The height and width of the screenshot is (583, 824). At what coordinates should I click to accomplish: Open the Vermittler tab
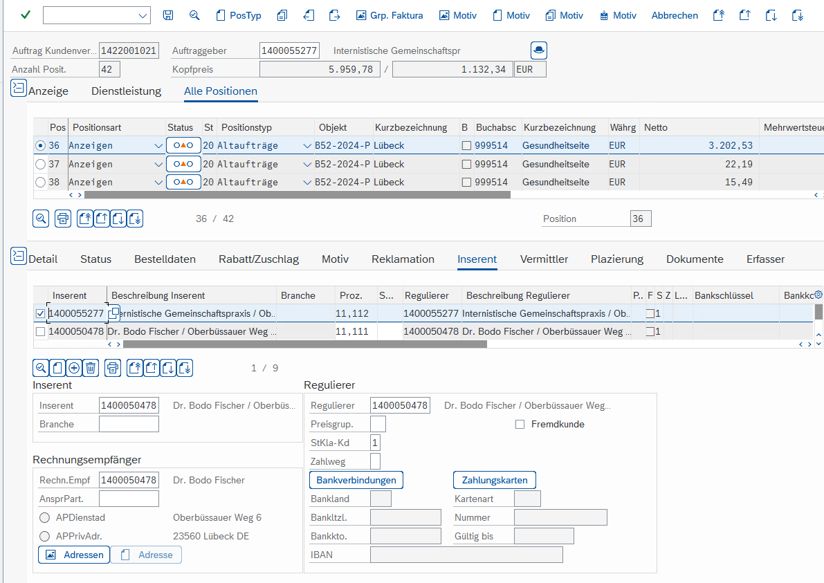[x=544, y=259]
